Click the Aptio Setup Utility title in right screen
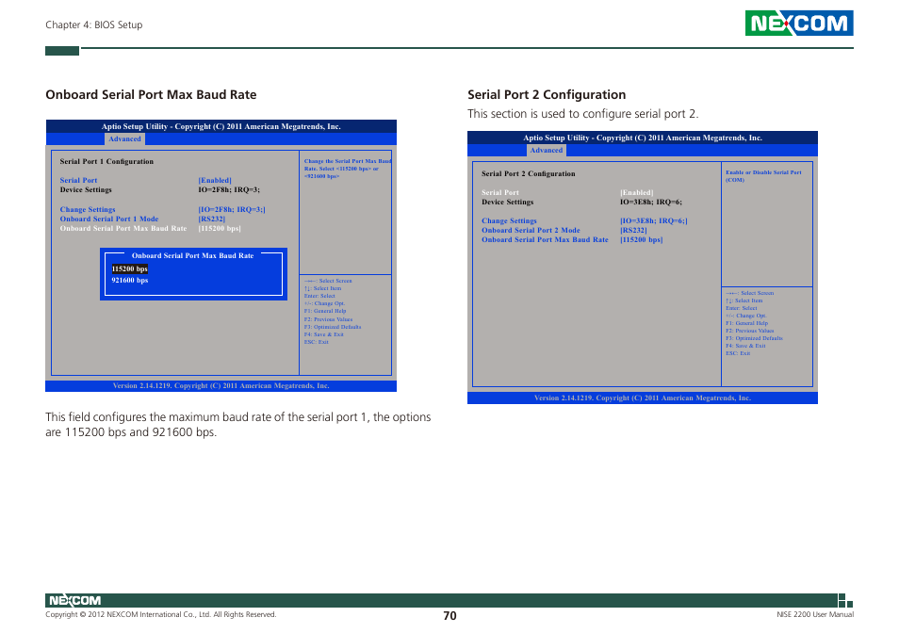 pos(642,138)
